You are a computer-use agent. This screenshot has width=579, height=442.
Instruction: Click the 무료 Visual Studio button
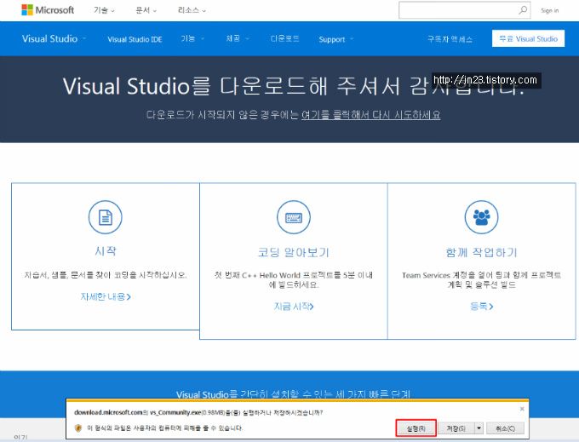(x=528, y=38)
